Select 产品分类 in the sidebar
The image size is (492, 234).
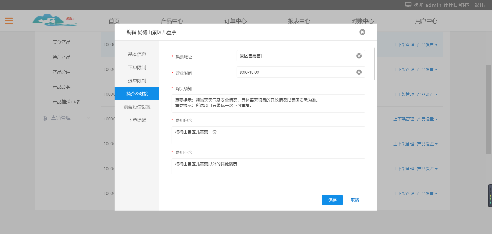pos(61,87)
